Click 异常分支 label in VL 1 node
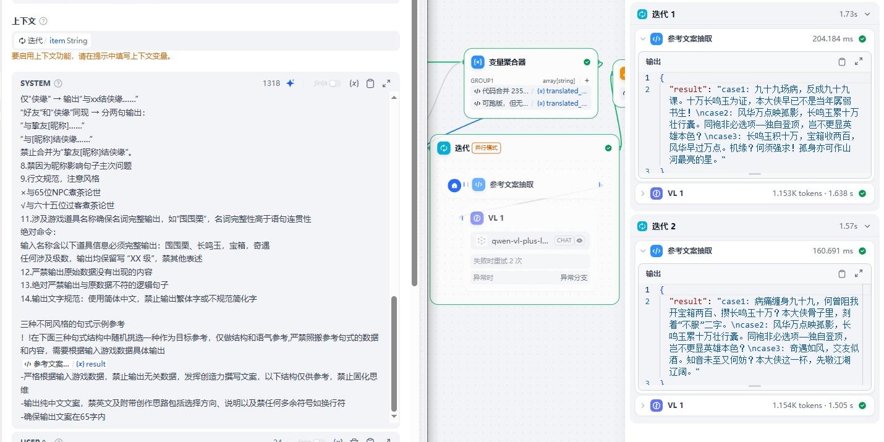Viewport: 884px width, 442px height. pos(574,278)
